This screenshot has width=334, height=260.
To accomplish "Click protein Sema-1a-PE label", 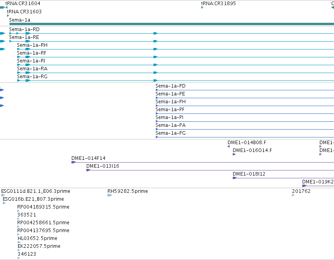I will pyautogui.click(x=170, y=94).
